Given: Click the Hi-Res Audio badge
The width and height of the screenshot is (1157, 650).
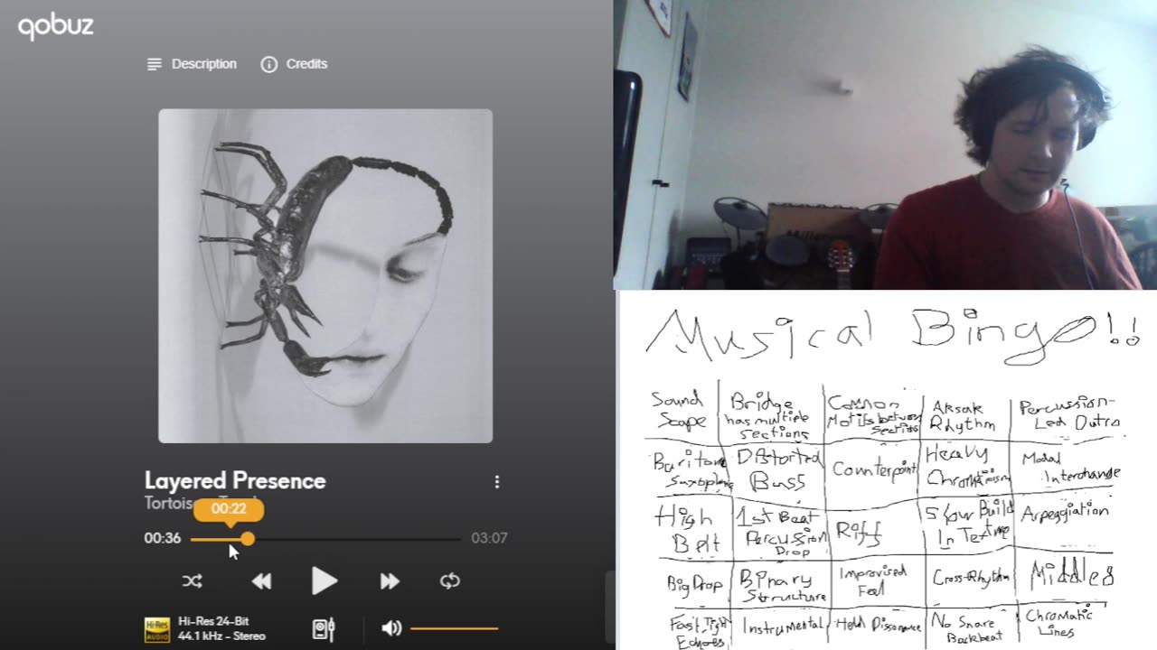Looking at the screenshot, I should tap(157, 629).
